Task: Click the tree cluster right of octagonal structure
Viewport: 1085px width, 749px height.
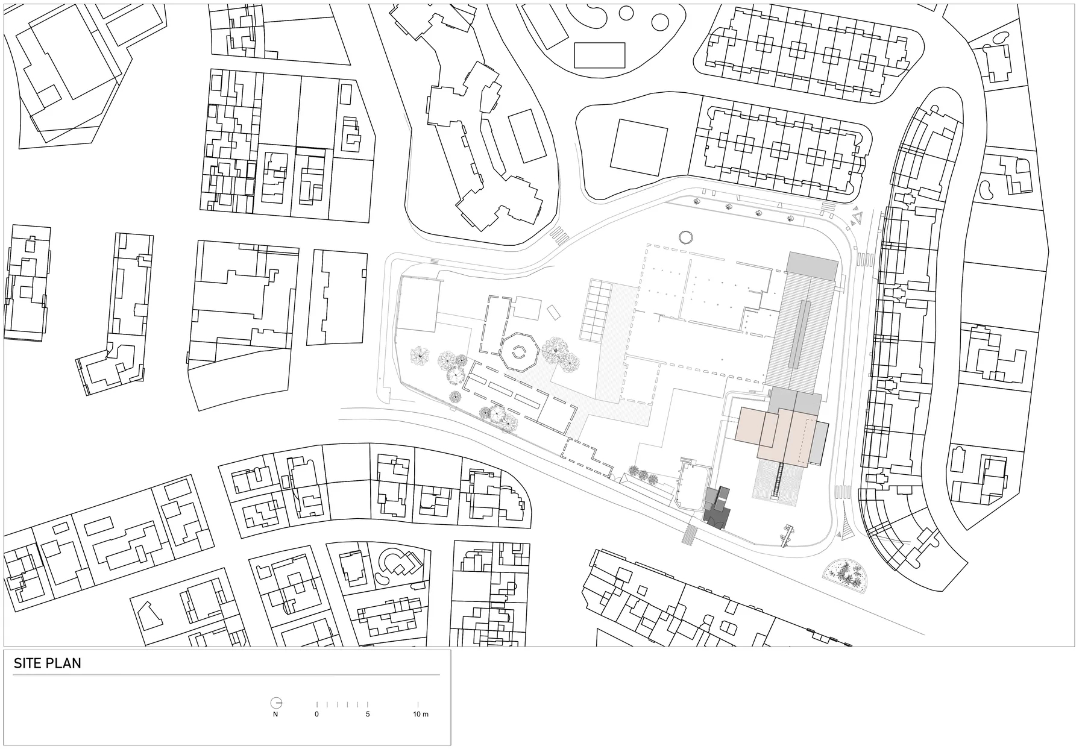Action: (x=561, y=353)
